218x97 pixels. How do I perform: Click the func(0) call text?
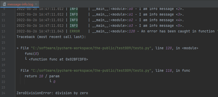click(x=32, y=54)
